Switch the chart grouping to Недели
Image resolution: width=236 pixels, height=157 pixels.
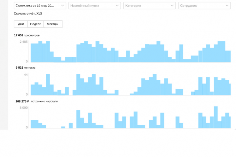(36, 24)
